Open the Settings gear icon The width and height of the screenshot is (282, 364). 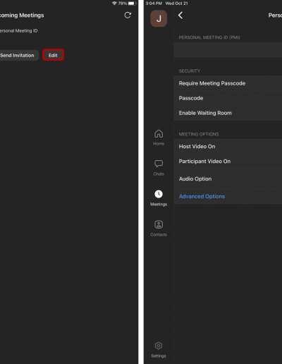point(159,346)
